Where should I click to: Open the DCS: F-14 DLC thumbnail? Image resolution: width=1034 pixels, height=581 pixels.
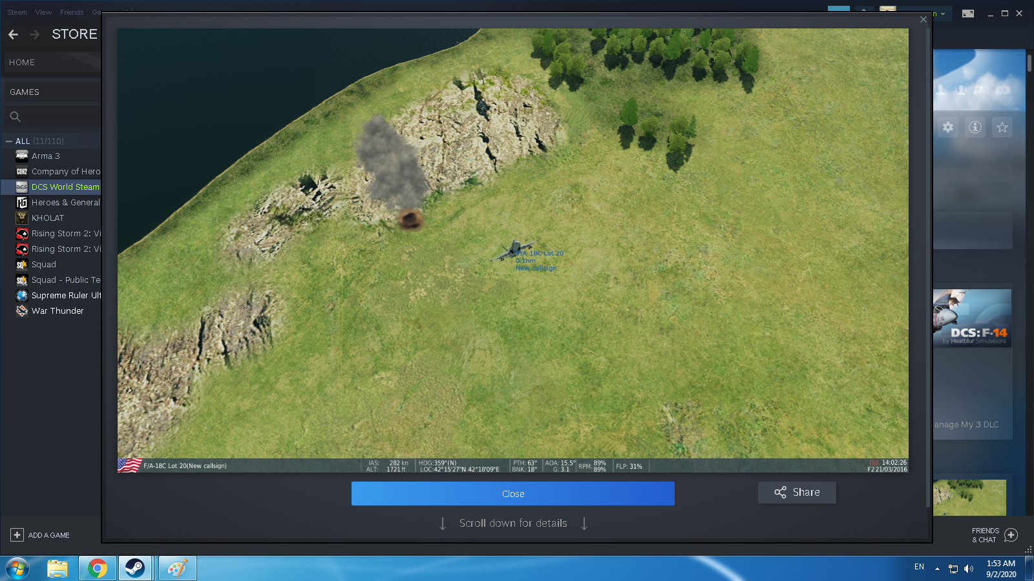click(972, 318)
